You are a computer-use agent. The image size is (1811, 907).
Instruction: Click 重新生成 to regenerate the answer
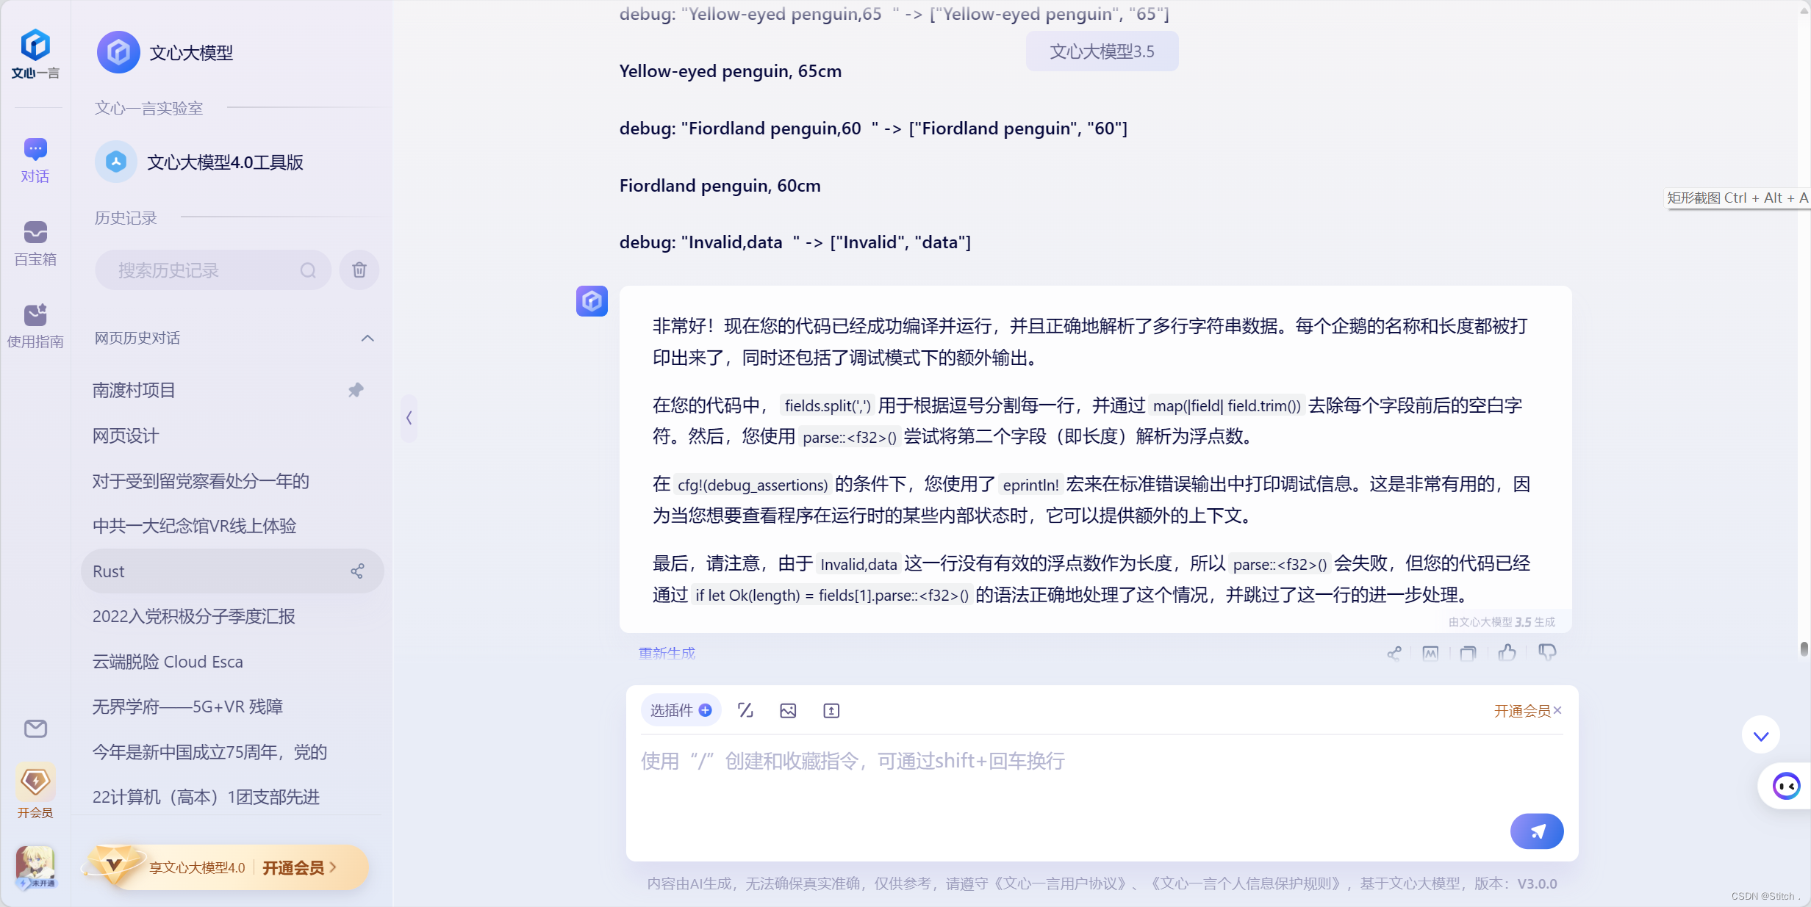666,653
